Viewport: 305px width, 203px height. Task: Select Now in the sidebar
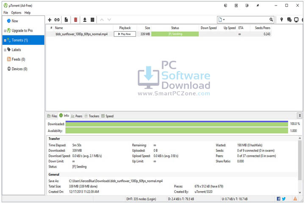(15, 21)
